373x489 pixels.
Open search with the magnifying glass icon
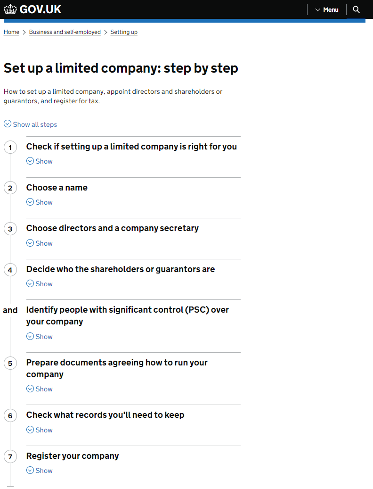(x=356, y=10)
